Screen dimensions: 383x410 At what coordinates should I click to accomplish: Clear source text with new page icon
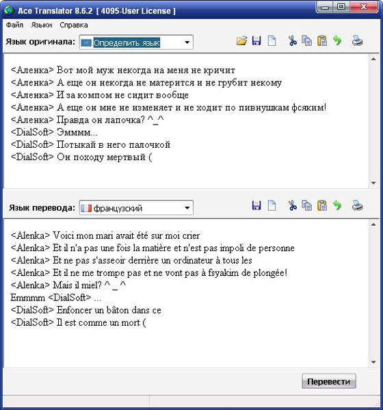point(272,41)
